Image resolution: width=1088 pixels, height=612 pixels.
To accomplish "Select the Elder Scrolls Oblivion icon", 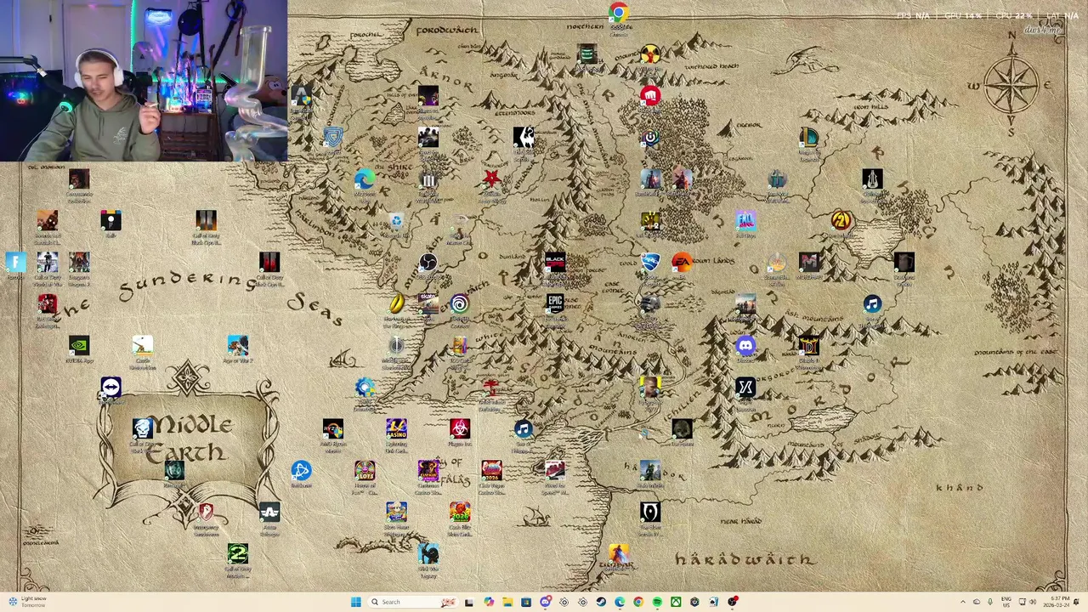I will tap(650, 513).
